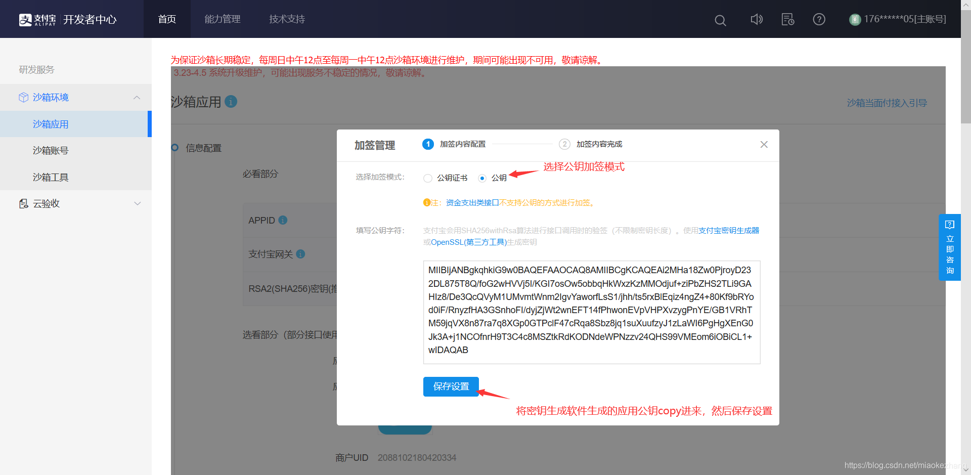This screenshot has height=475, width=971.
Task: Click the 立即咨询 chat icon on right edge
Action: 950,225
